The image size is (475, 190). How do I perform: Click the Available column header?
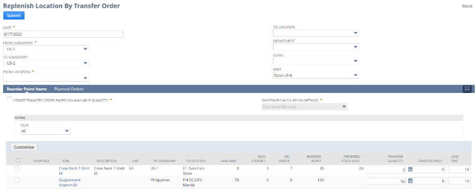click(228, 161)
